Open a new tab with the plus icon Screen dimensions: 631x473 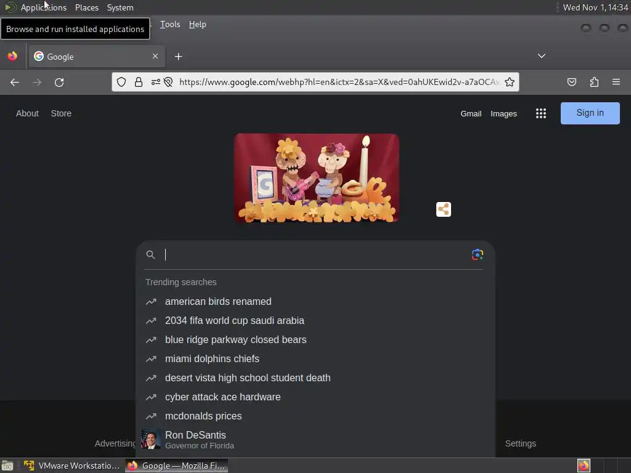(178, 57)
